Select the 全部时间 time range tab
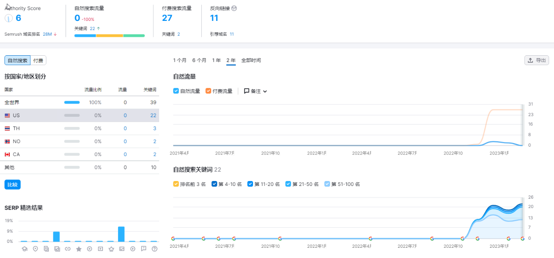 (x=251, y=60)
